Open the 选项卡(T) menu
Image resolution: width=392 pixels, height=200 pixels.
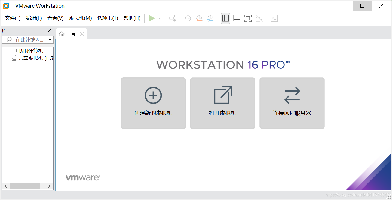tap(108, 18)
